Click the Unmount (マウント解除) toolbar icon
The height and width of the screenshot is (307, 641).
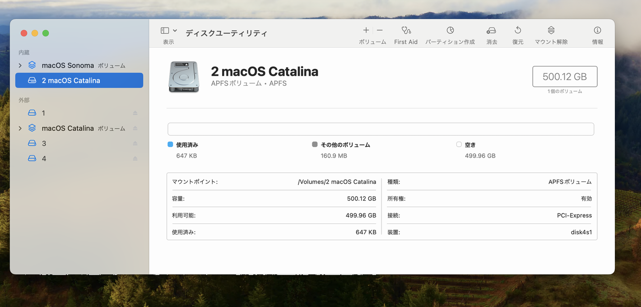coord(551,30)
